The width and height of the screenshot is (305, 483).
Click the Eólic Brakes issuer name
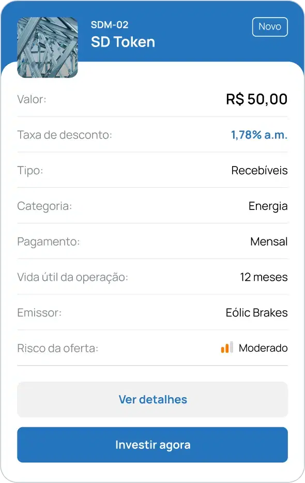(x=256, y=313)
